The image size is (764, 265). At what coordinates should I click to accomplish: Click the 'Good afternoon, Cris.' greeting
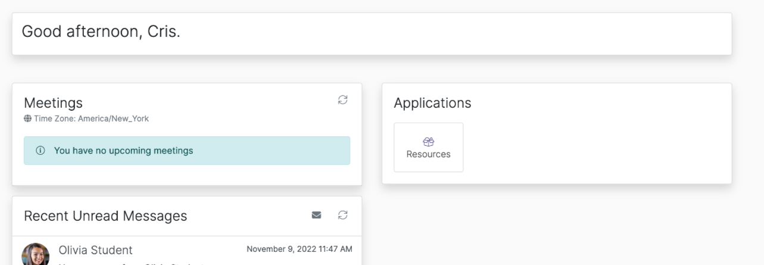click(101, 32)
